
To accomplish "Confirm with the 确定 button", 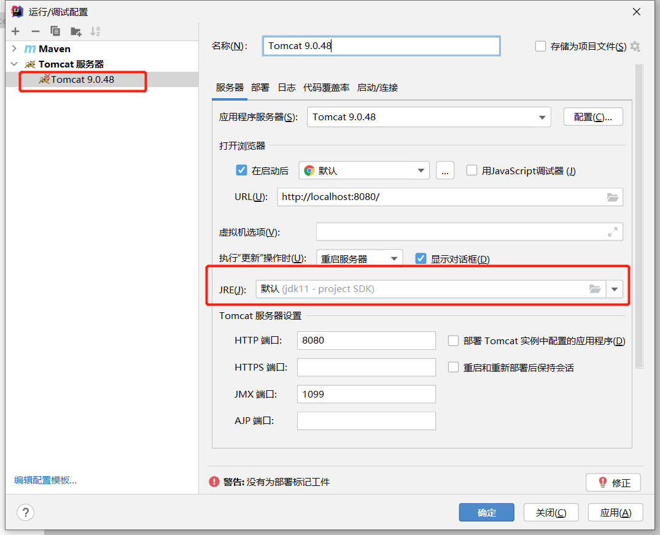I will coord(487,512).
